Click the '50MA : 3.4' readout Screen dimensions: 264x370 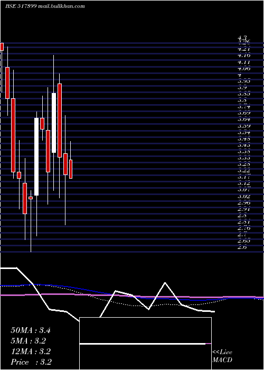(31, 330)
